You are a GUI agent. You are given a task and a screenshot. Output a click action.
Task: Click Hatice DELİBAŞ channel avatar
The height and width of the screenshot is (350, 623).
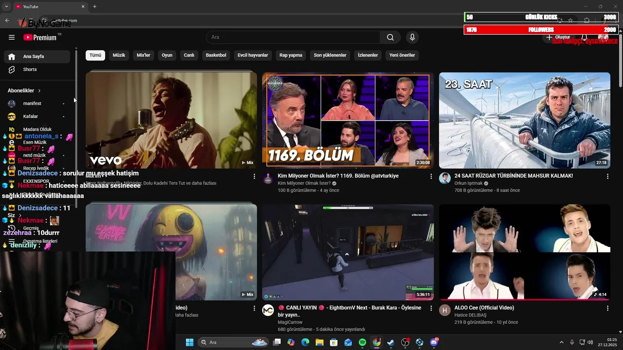pos(445,310)
